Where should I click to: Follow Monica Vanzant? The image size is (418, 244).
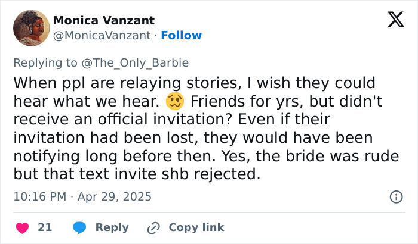pyautogui.click(x=182, y=36)
